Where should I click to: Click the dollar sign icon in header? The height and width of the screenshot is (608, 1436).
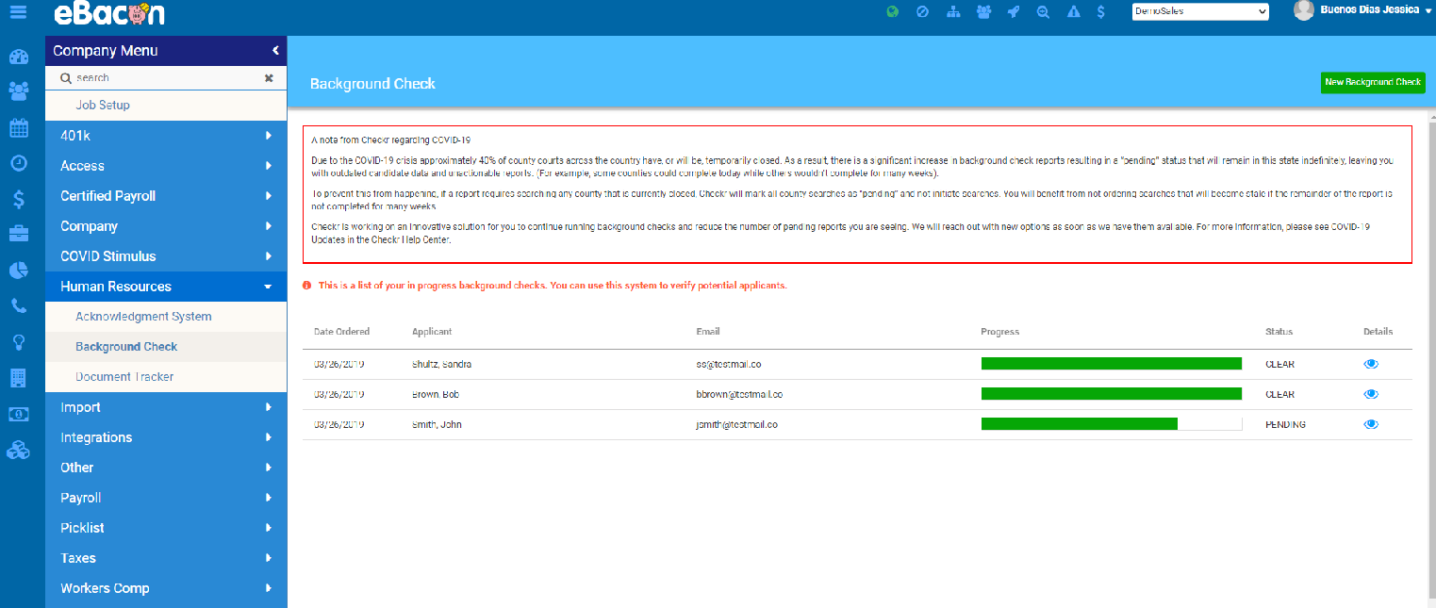pyautogui.click(x=1100, y=11)
